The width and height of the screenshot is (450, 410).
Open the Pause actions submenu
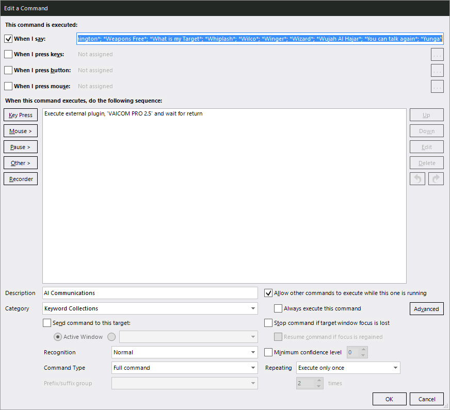coord(21,147)
